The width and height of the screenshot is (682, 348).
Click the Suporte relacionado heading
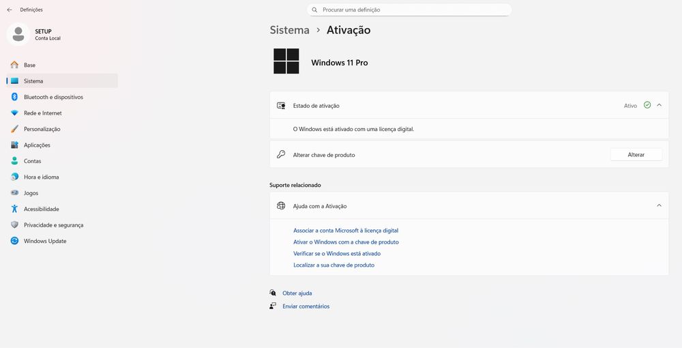[x=295, y=185]
